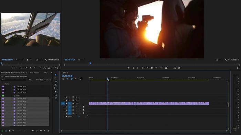
Task: Switch to Effects tab
Action: point(46,73)
